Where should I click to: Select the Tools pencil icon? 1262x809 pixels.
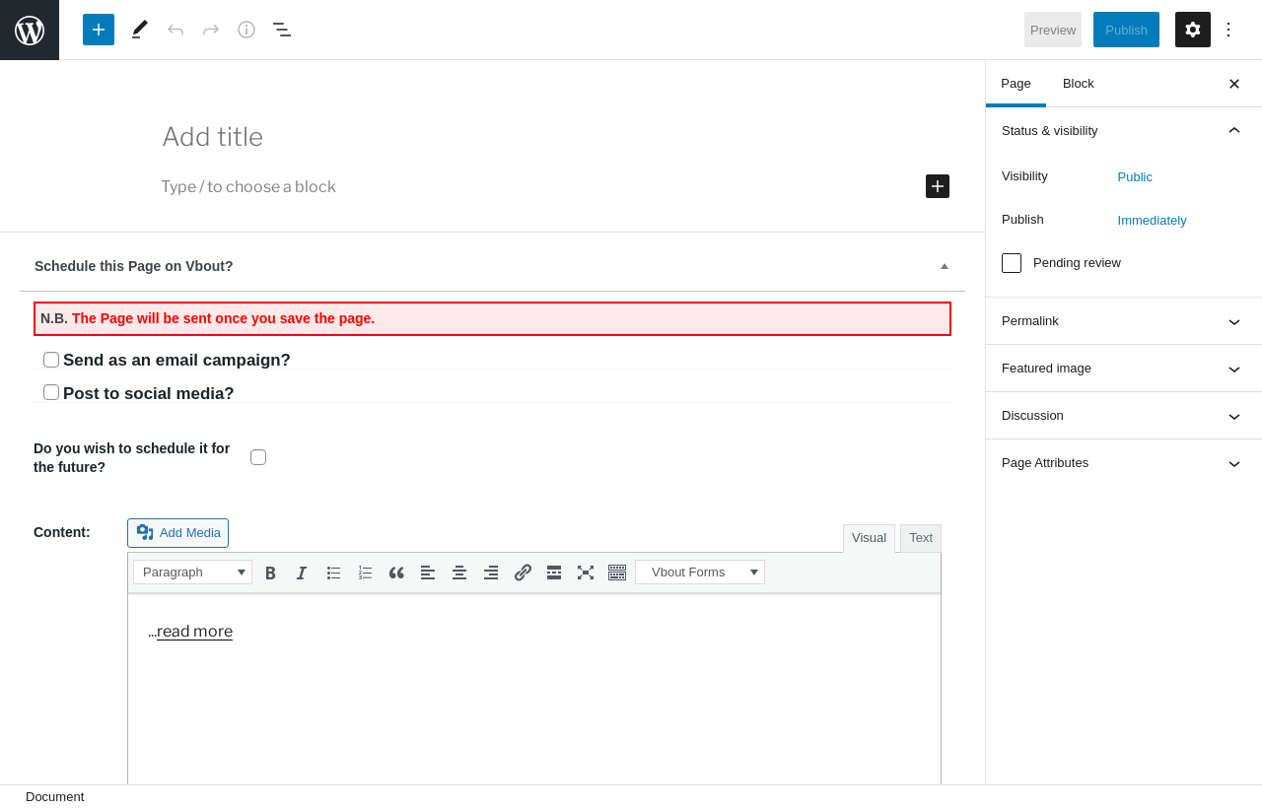pyautogui.click(x=140, y=30)
